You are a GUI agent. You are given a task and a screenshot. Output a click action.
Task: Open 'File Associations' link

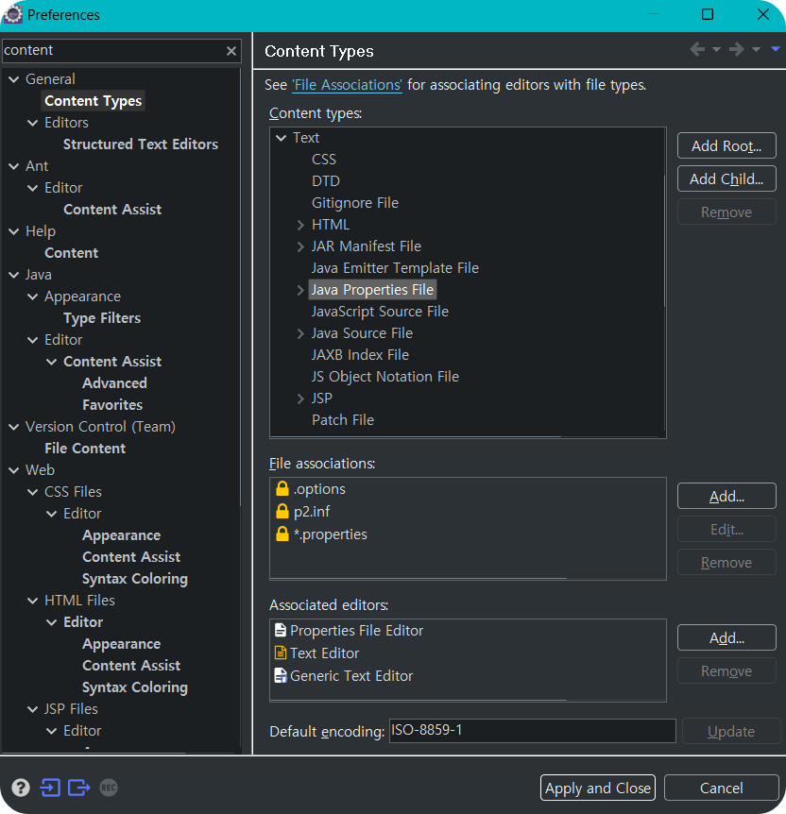tap(347, 85)
